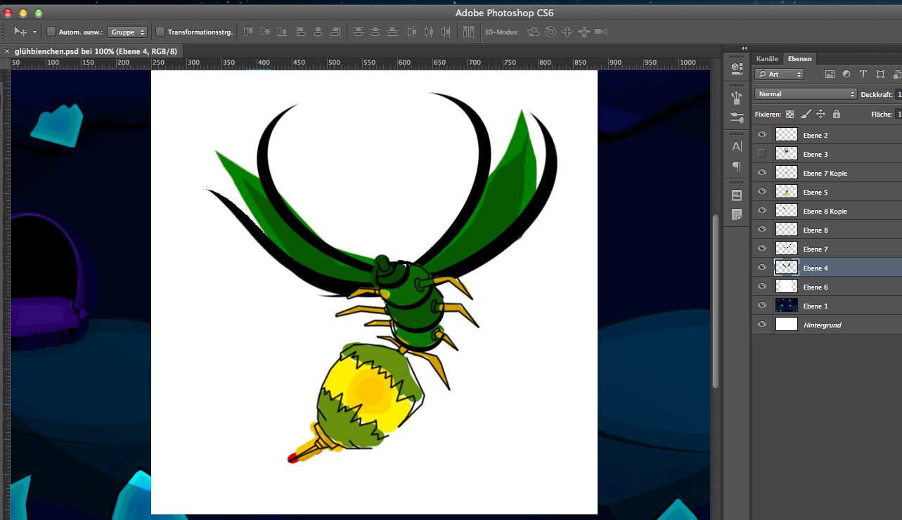Enable the Transformationsstrg. checkbox
Image resolution: width=902 pixels, height=520 pixels.
pos(160,32)
